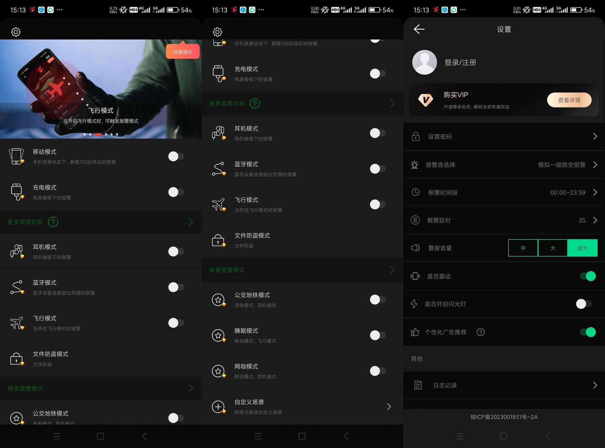
Task: Disable the 是否震动 vibration switch
Action: [588, 276]
